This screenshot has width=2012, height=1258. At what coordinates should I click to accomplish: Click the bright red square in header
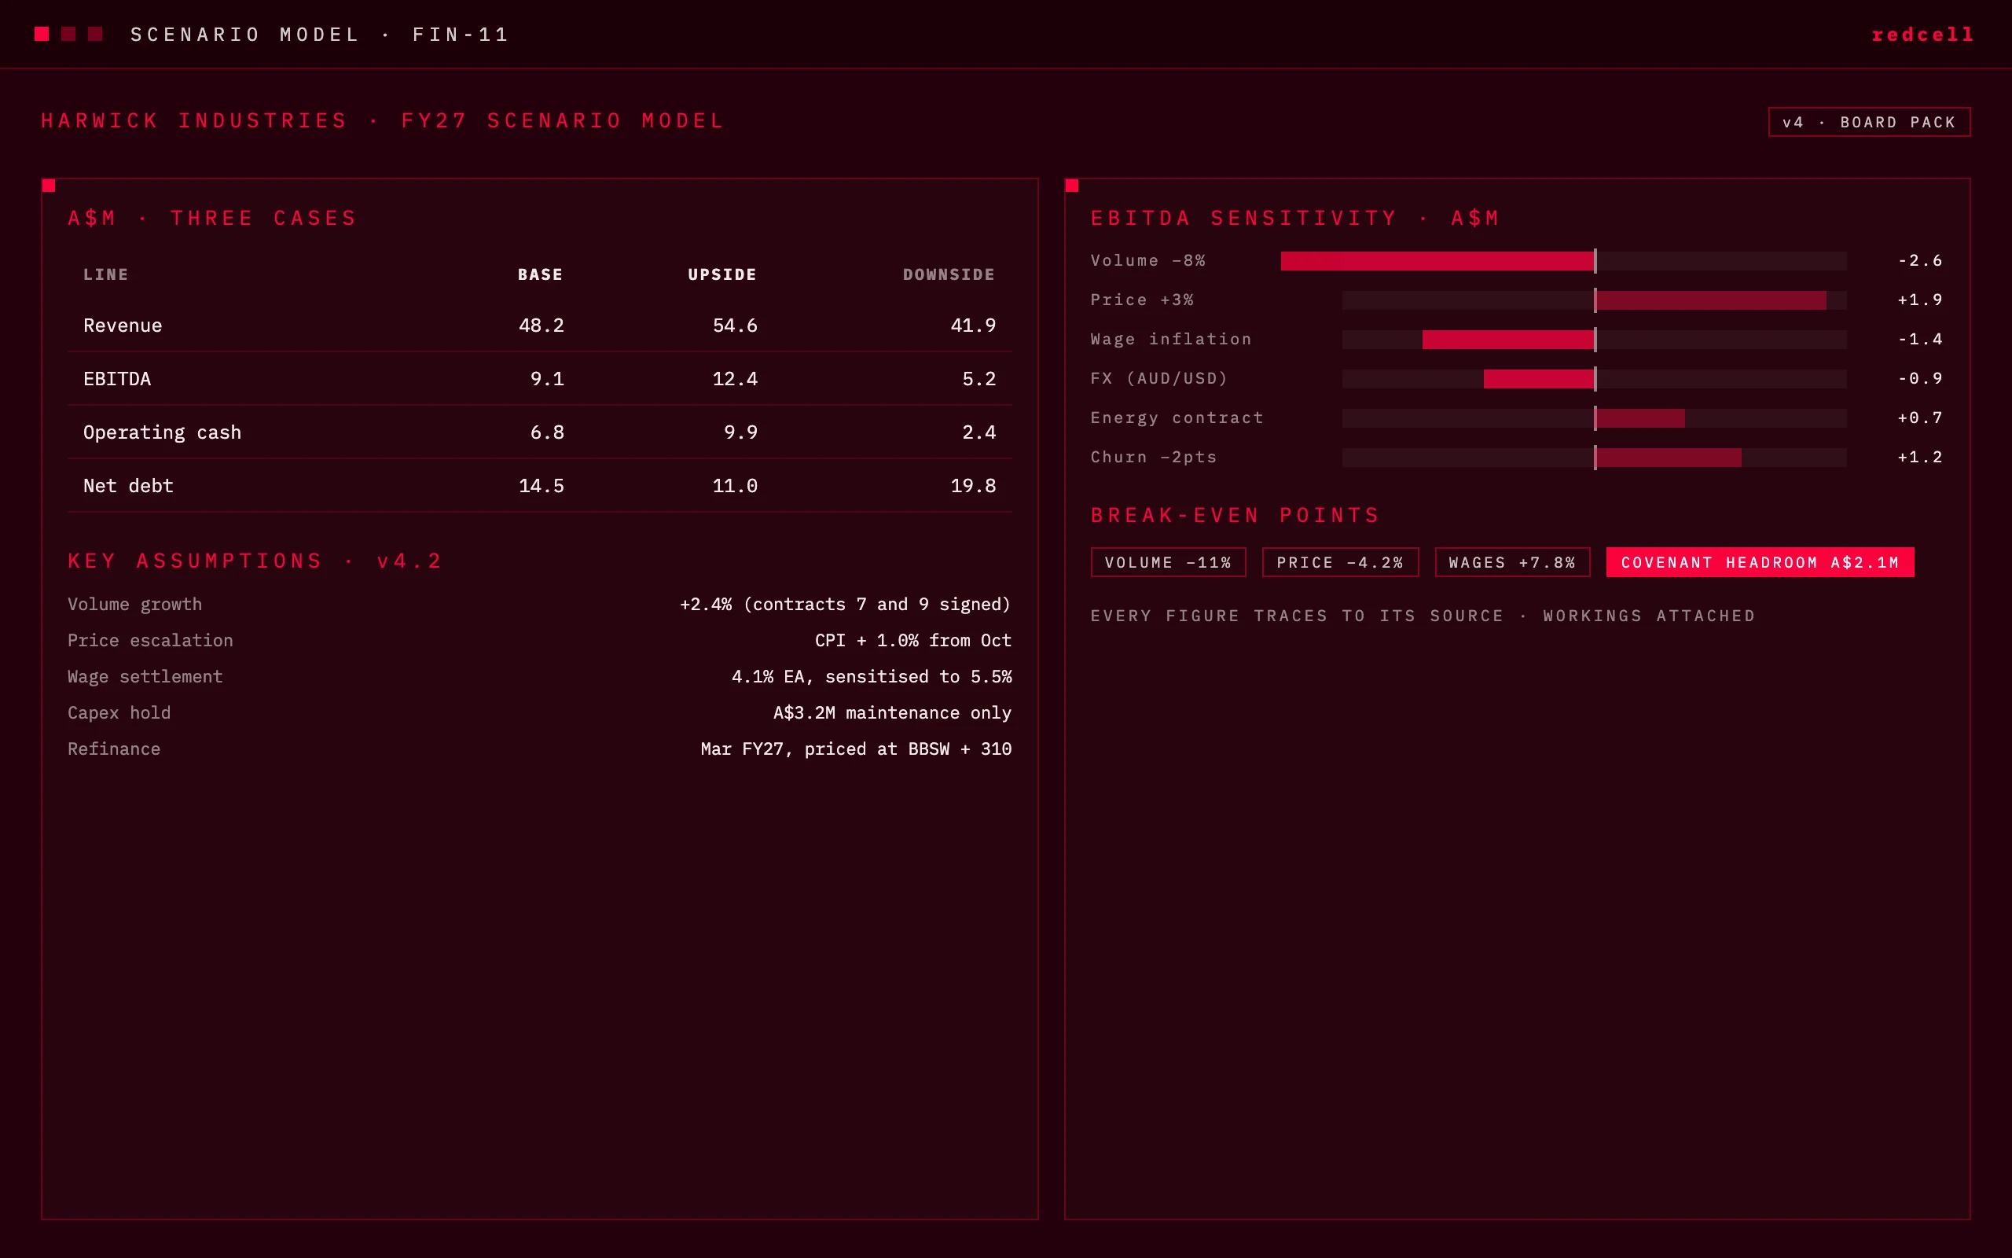42,34
